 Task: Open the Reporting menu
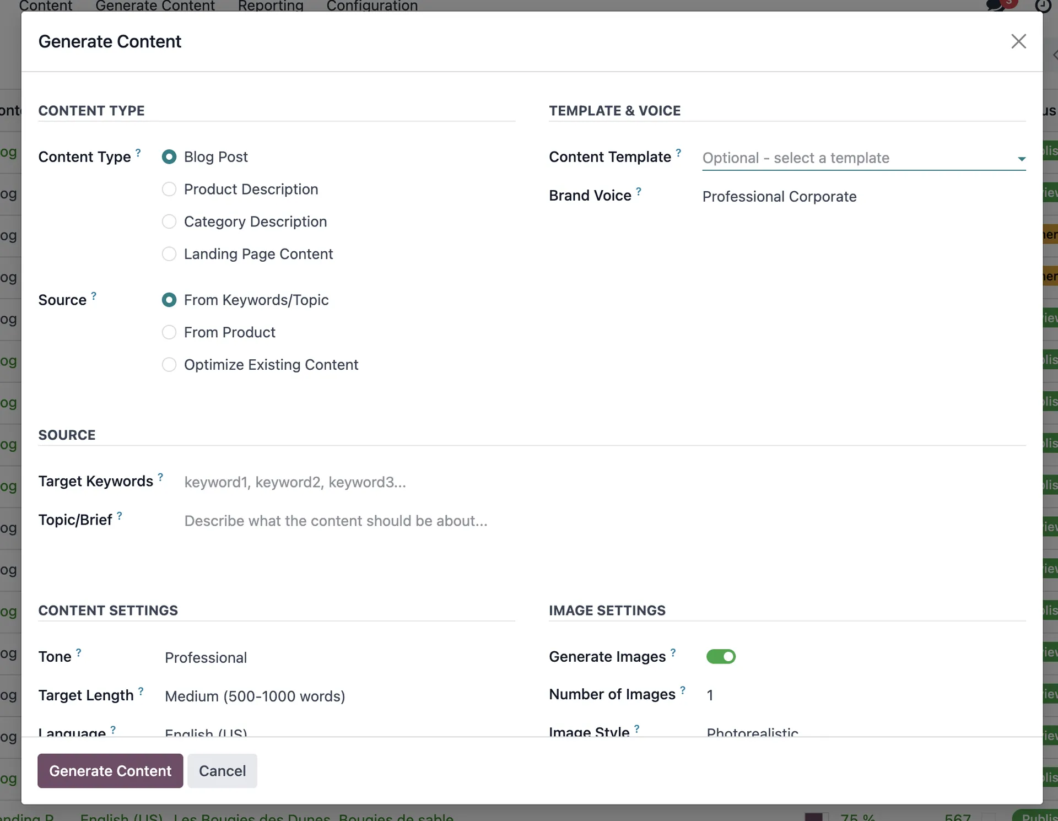point(271,6)
